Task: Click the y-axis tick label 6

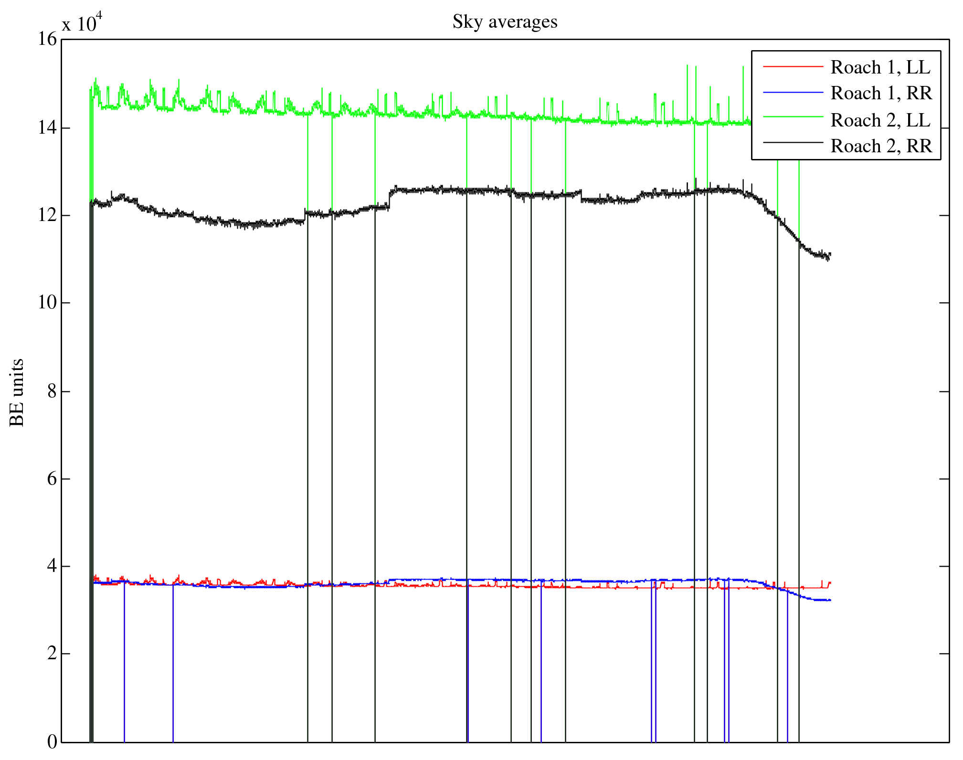Action: 52,479
